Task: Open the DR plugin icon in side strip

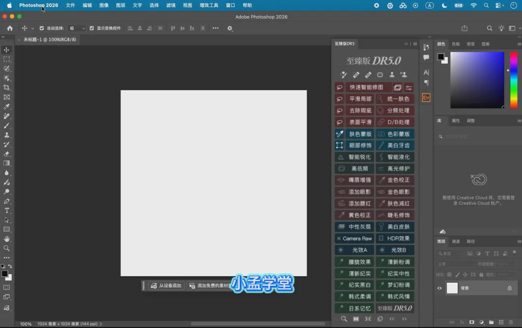Action: point(426,98)
